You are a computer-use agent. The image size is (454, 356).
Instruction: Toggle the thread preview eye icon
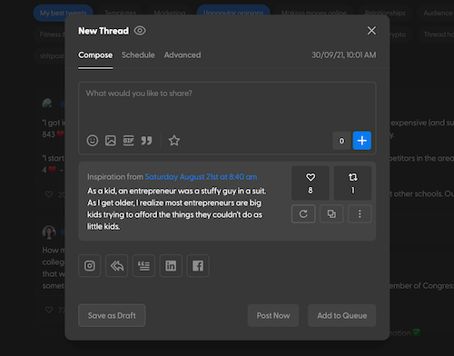point(140,31)
